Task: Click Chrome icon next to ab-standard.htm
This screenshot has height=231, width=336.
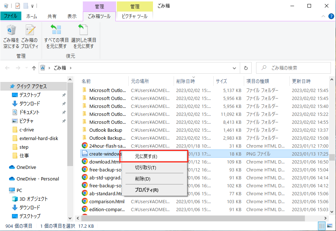Action: pyautogui.click(x=85, y=193)
